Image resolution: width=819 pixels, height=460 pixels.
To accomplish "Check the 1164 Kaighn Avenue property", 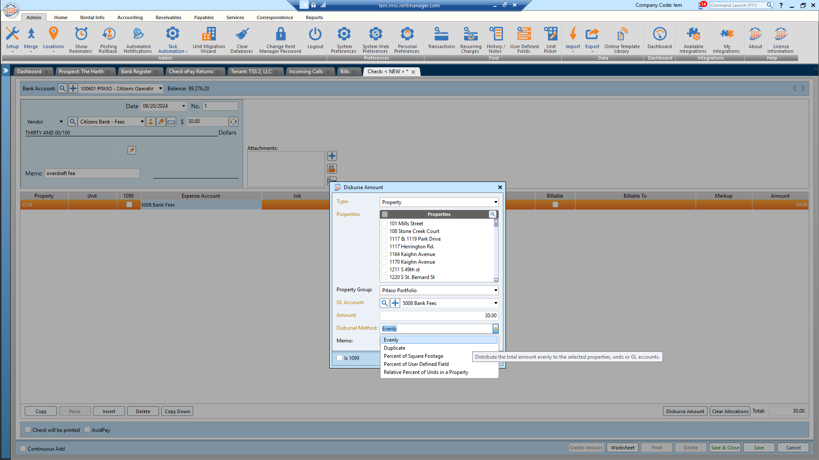I will click(x=384, y=254).
